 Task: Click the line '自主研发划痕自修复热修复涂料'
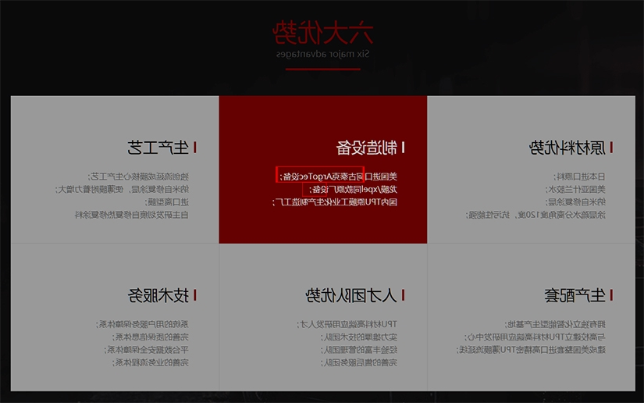tap(131, 215)
